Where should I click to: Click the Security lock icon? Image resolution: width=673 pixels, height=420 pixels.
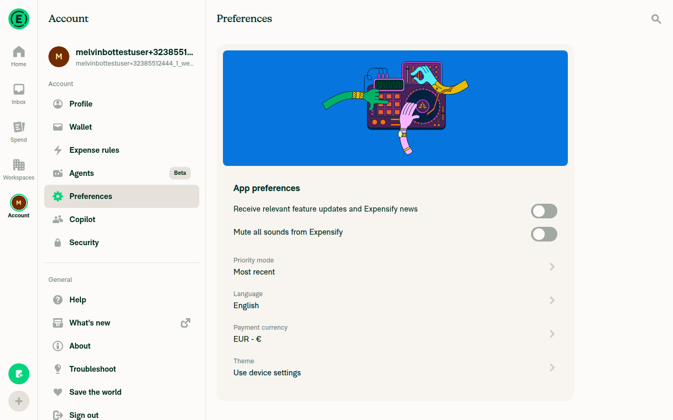(x=58, y=243)
